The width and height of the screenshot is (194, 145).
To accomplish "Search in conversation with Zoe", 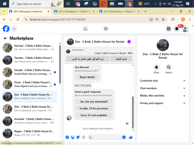I will click(x=169, y=67).
